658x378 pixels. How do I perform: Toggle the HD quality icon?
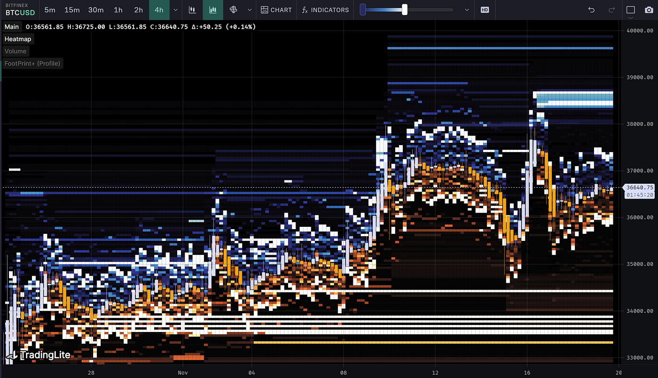point(485,10)
